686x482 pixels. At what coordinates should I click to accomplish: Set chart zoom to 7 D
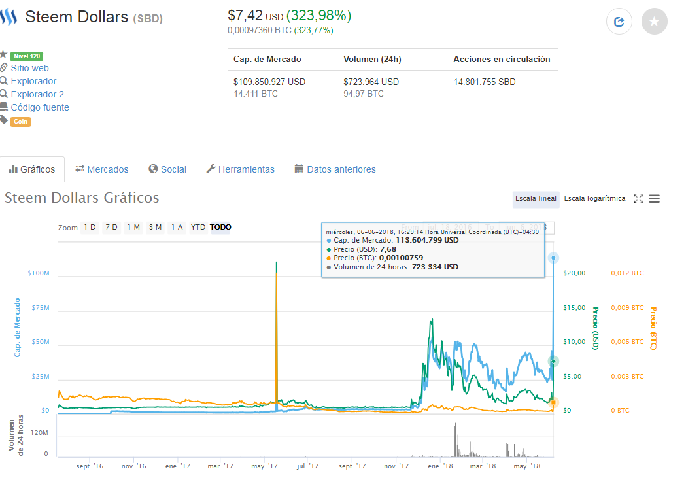pyautogui.click(x=112, y=227)
